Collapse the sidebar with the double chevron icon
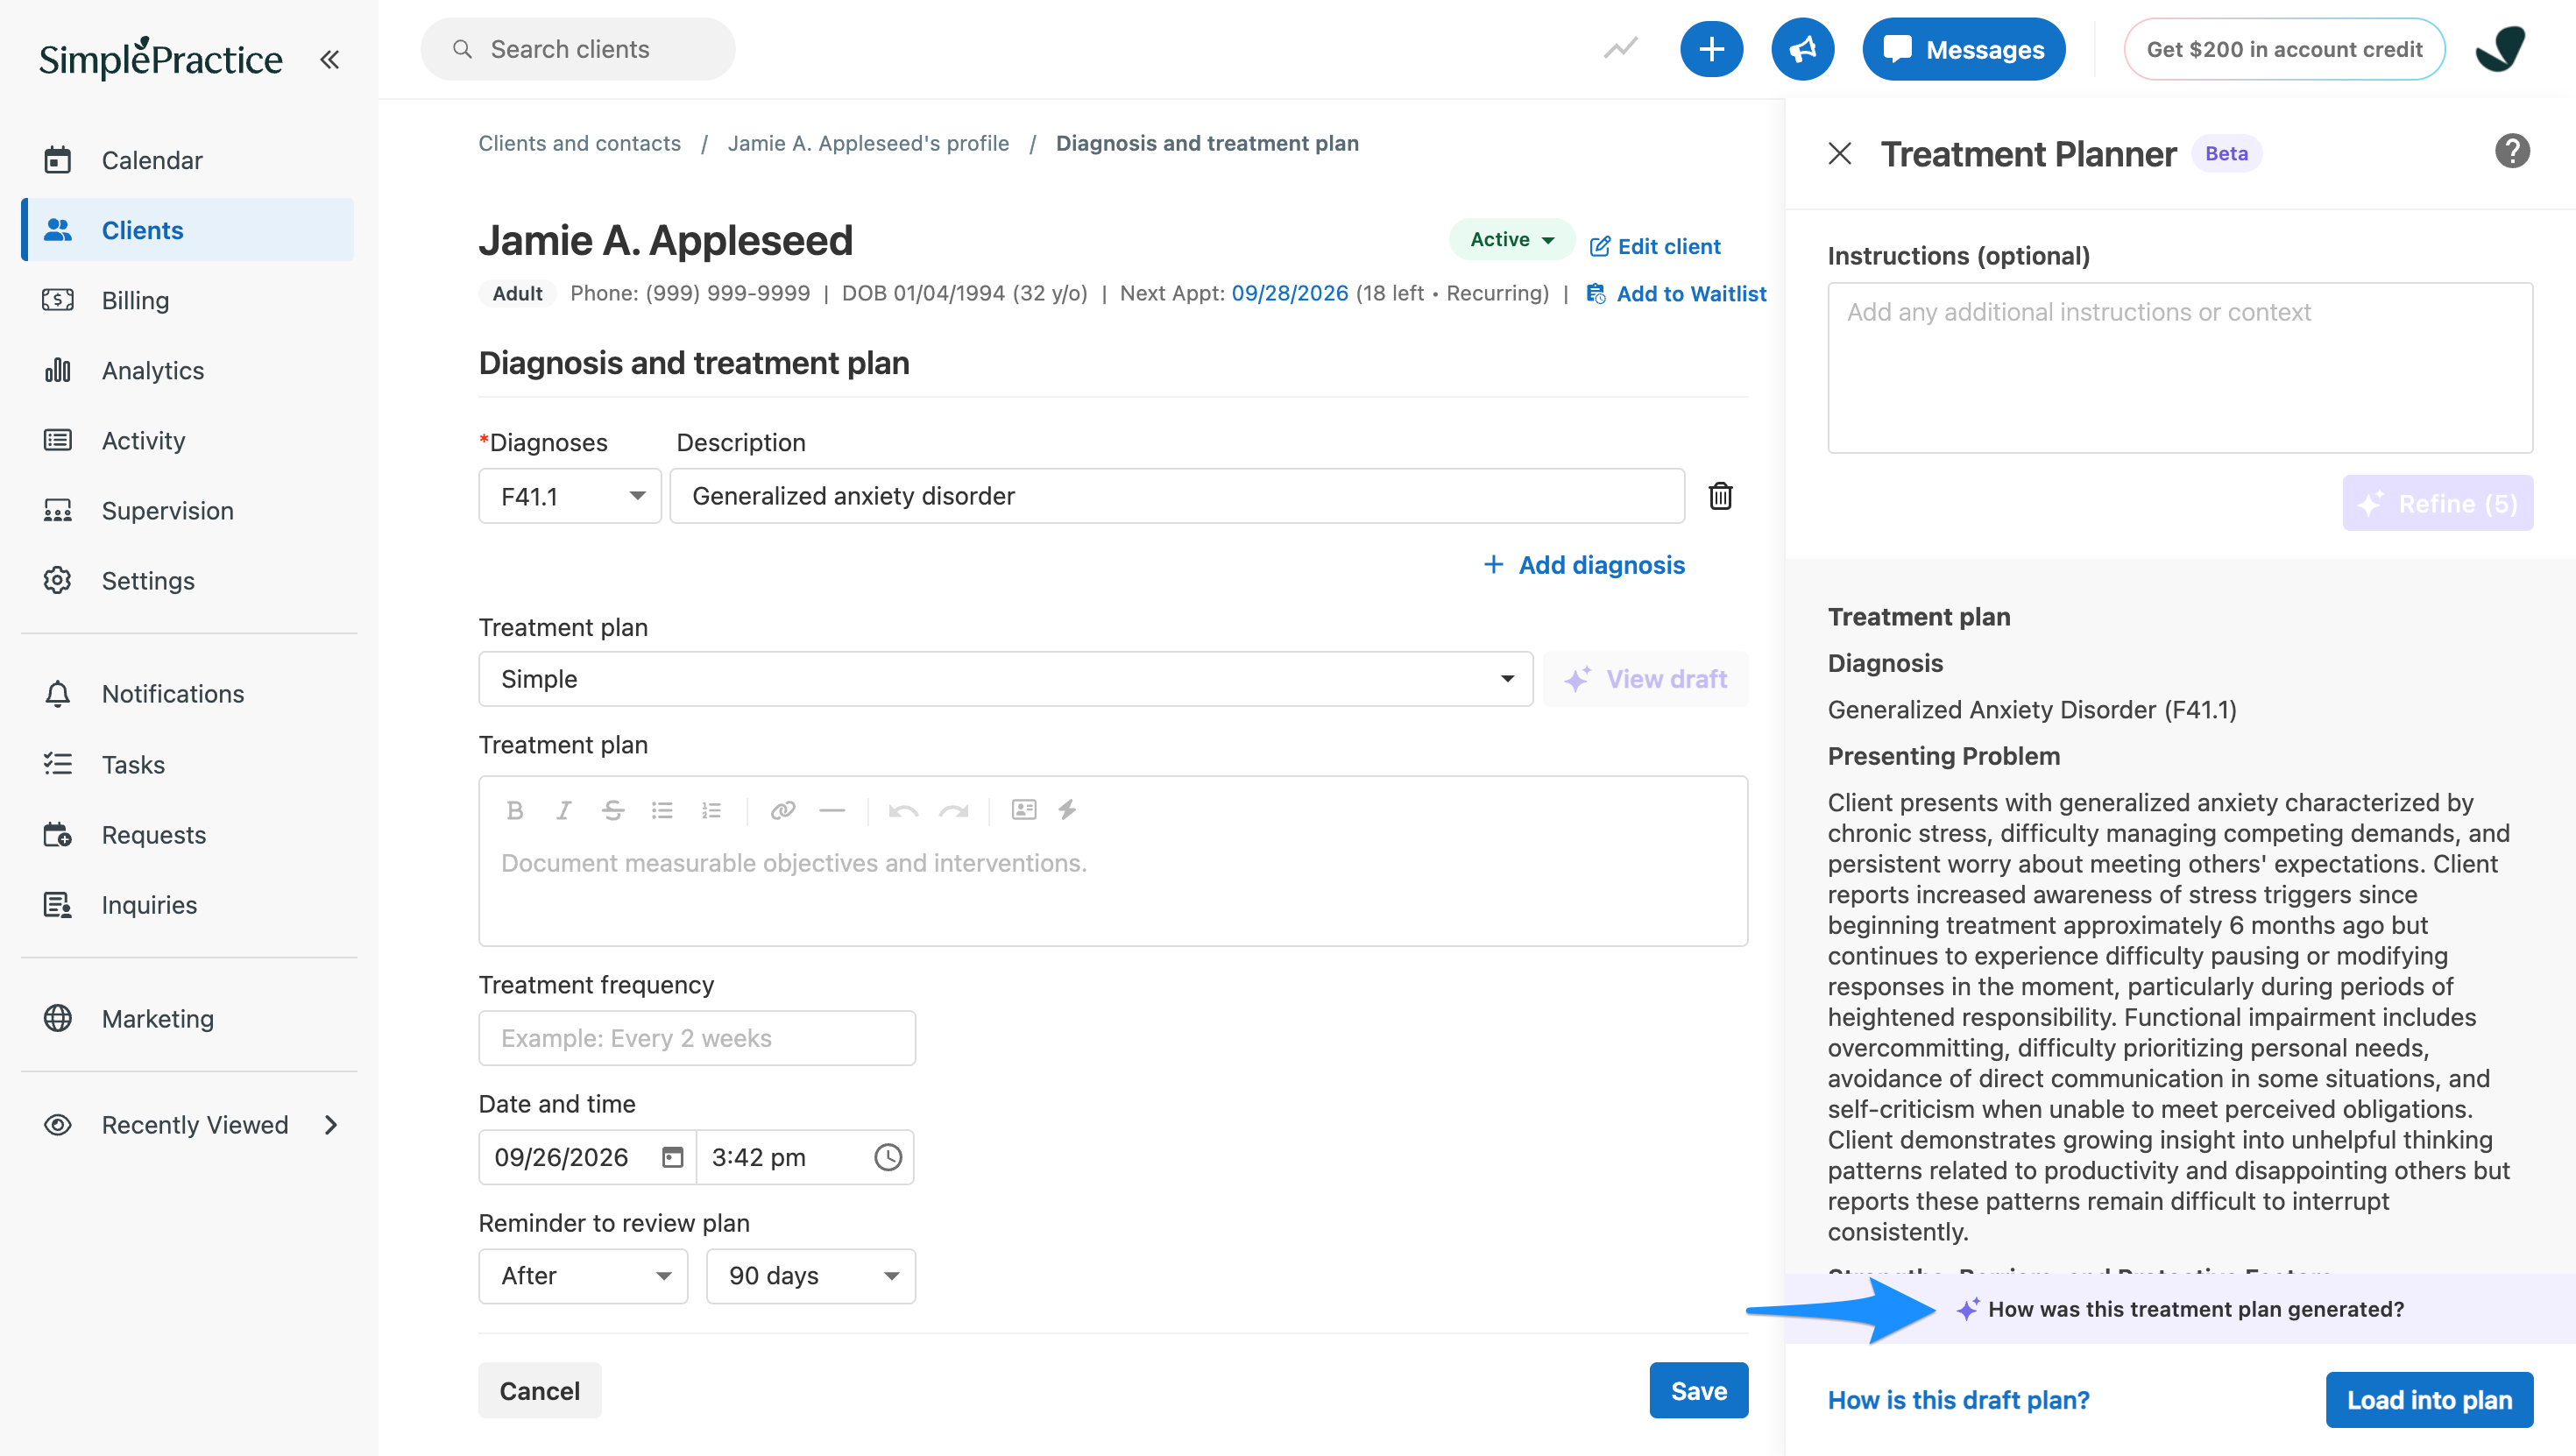Screen dimensions: 2576x1456 [329, 59]
